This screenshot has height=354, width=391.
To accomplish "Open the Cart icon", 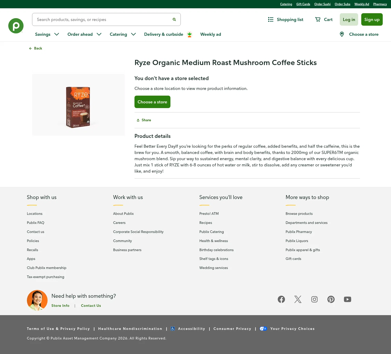I will 318,19.
